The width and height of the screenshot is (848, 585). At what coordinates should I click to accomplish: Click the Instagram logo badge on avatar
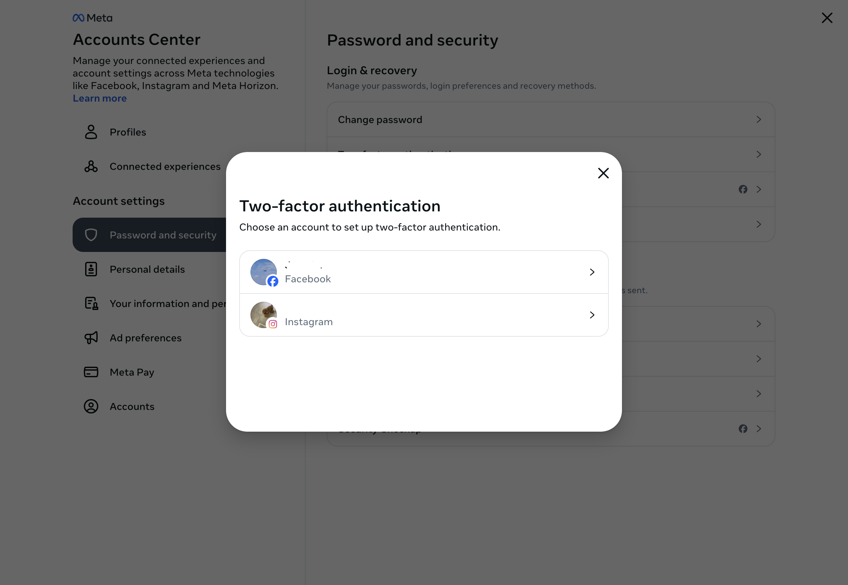(273, 324)
